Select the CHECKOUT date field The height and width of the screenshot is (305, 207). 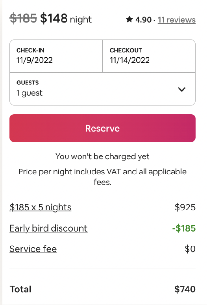pos(149,56)
